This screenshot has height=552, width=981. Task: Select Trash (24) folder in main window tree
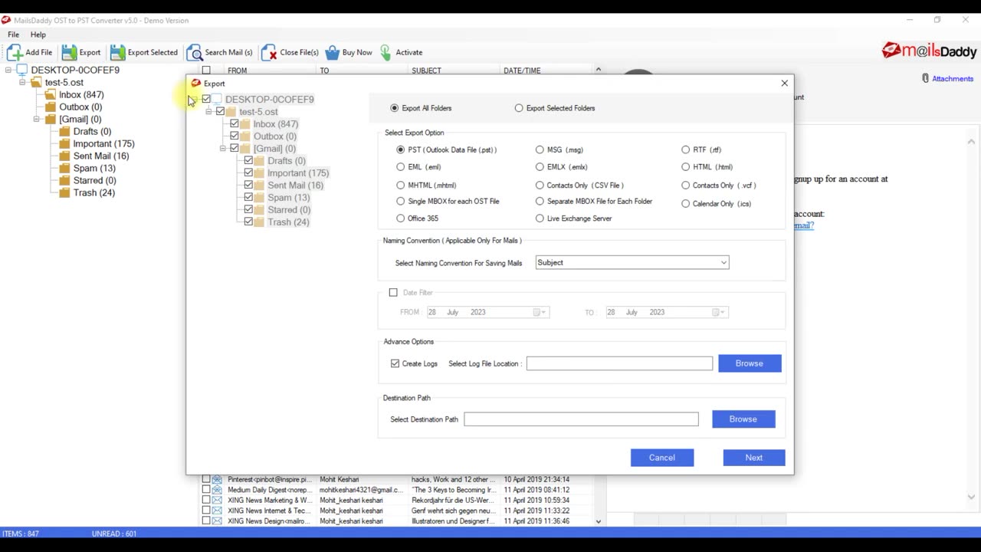tap(94, 193)
